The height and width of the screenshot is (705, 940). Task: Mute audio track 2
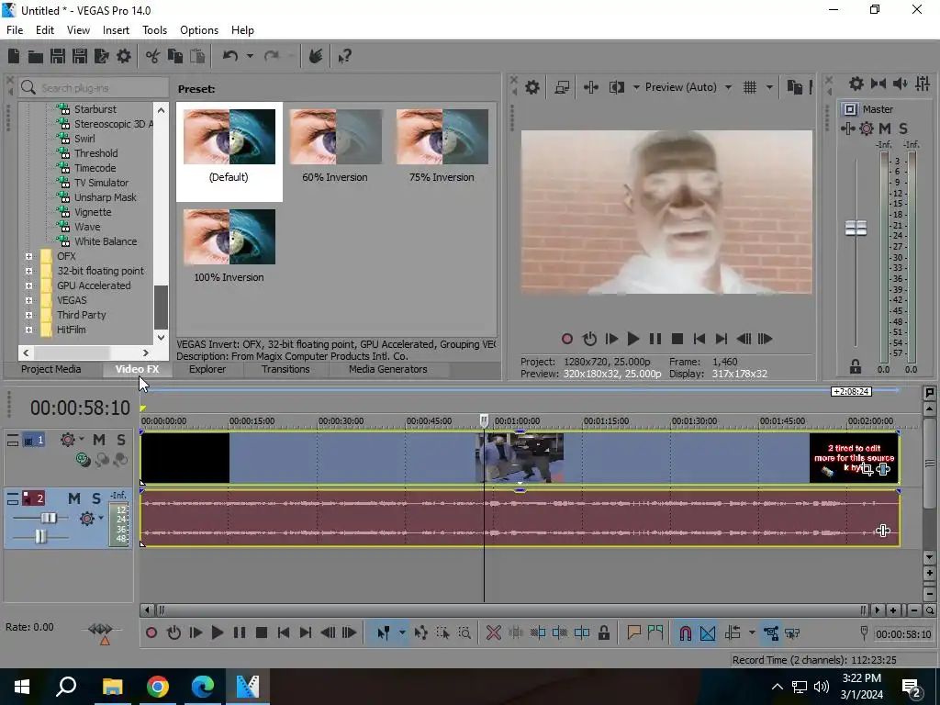[73, 498]
